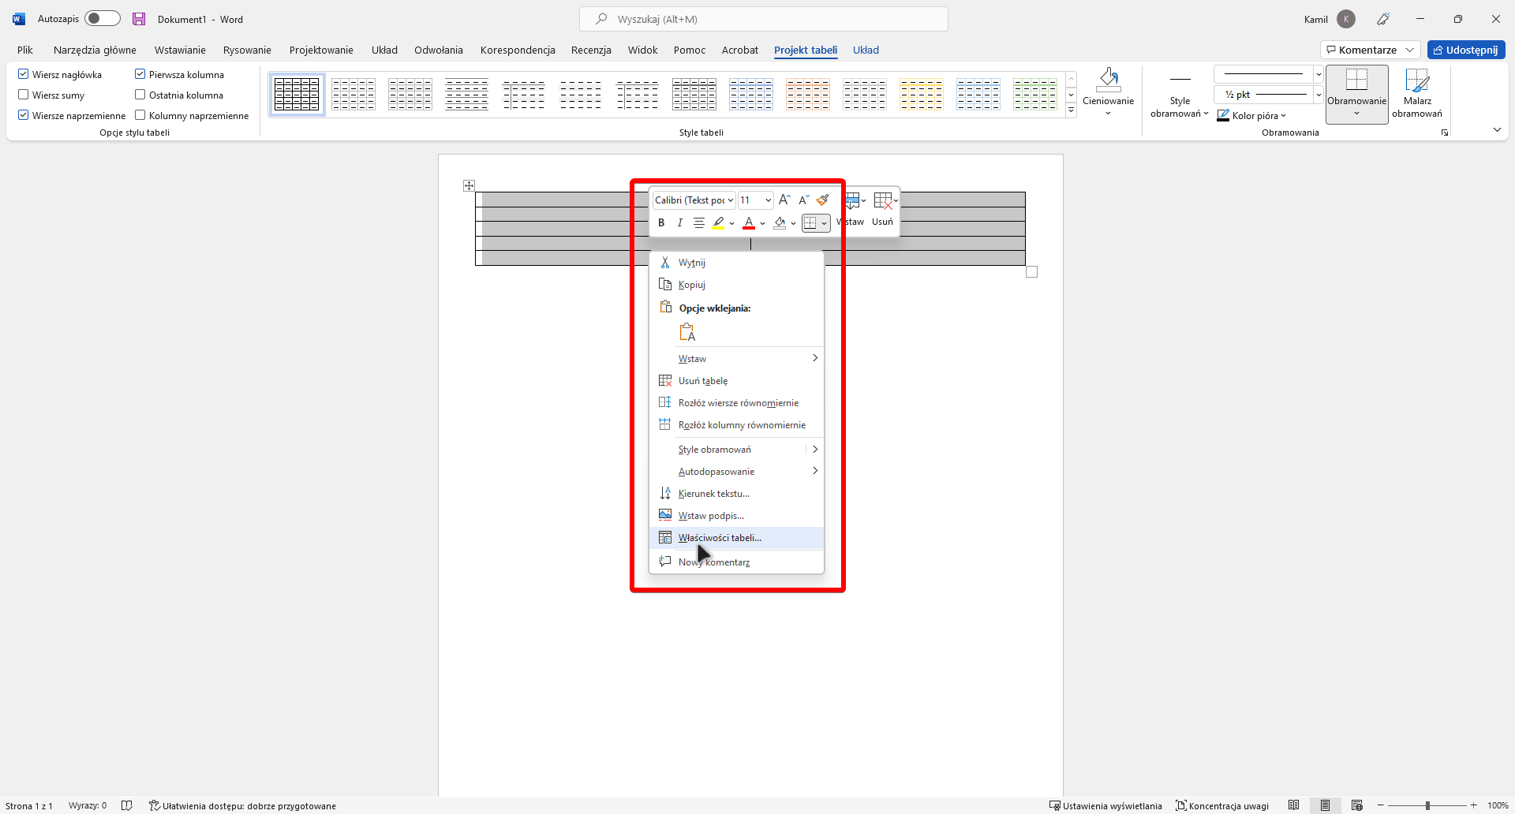The height and width of the screenshot is (814, 1515).
Task: Open the Komentarze dropdown button
Action: point(1370,50)
